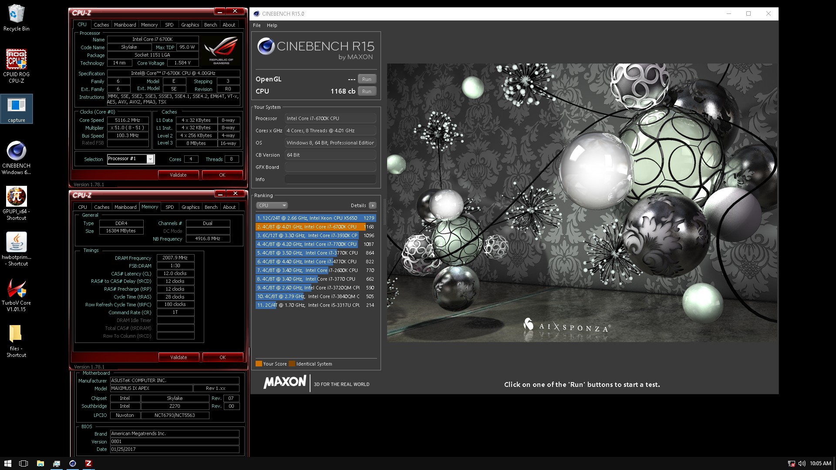
Task: Select highlighted ranking row i7-6700K CPU
Action: 315,227
